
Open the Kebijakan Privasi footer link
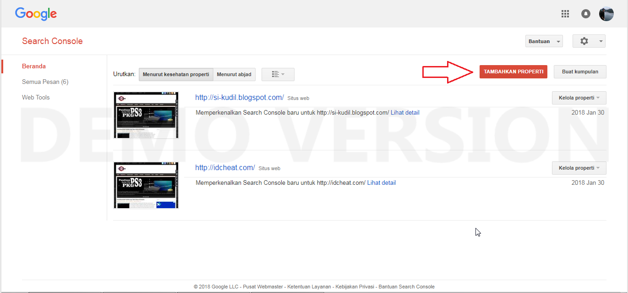[355, 287]
